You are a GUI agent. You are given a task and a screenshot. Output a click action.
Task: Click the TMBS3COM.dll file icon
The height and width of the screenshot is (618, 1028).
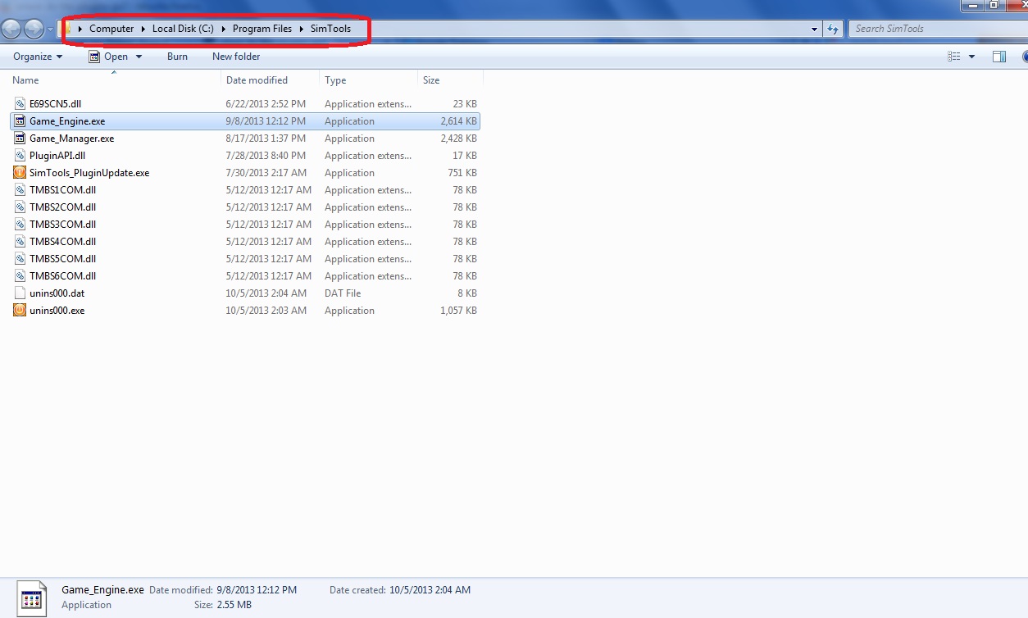[20, 225]
